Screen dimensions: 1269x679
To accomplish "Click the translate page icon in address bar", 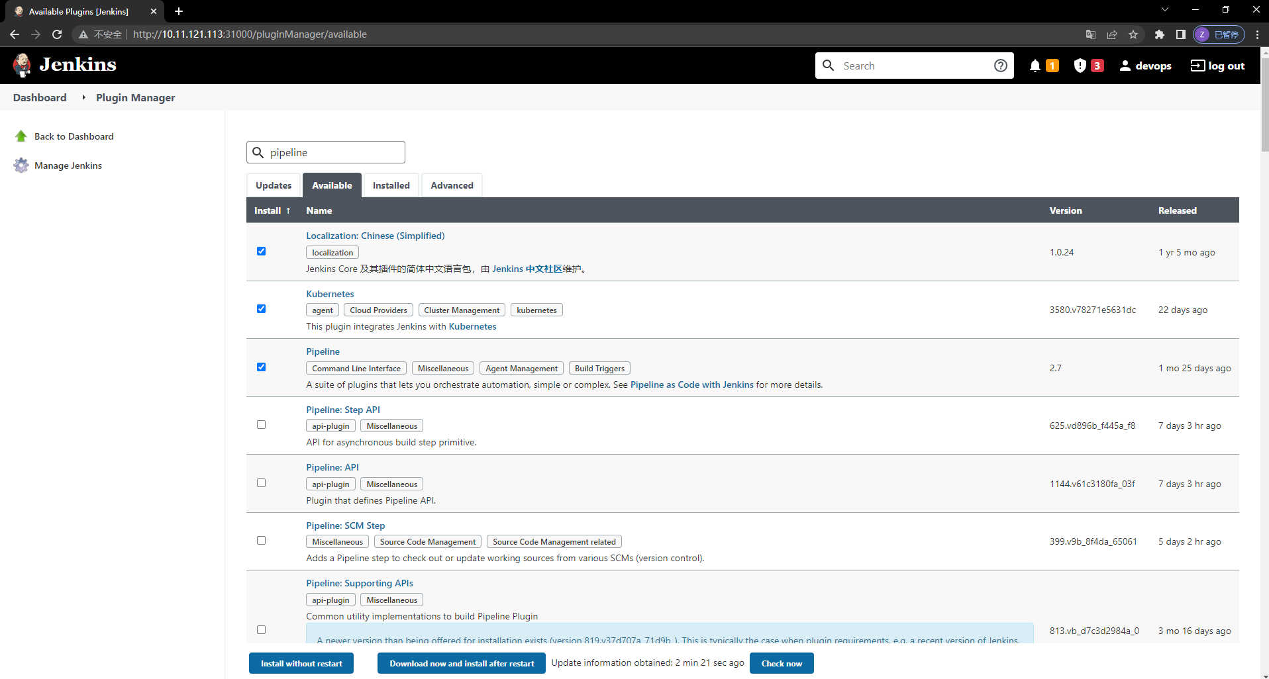I will [x=1091, y=34].
